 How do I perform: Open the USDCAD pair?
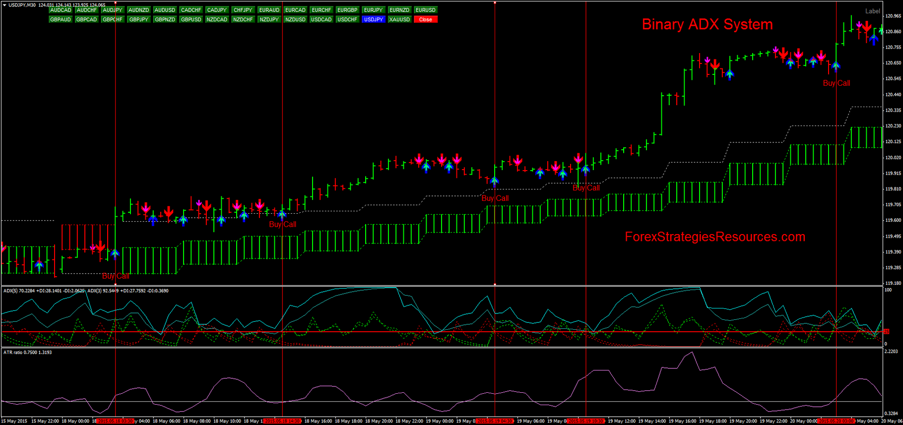click(322, 19)
